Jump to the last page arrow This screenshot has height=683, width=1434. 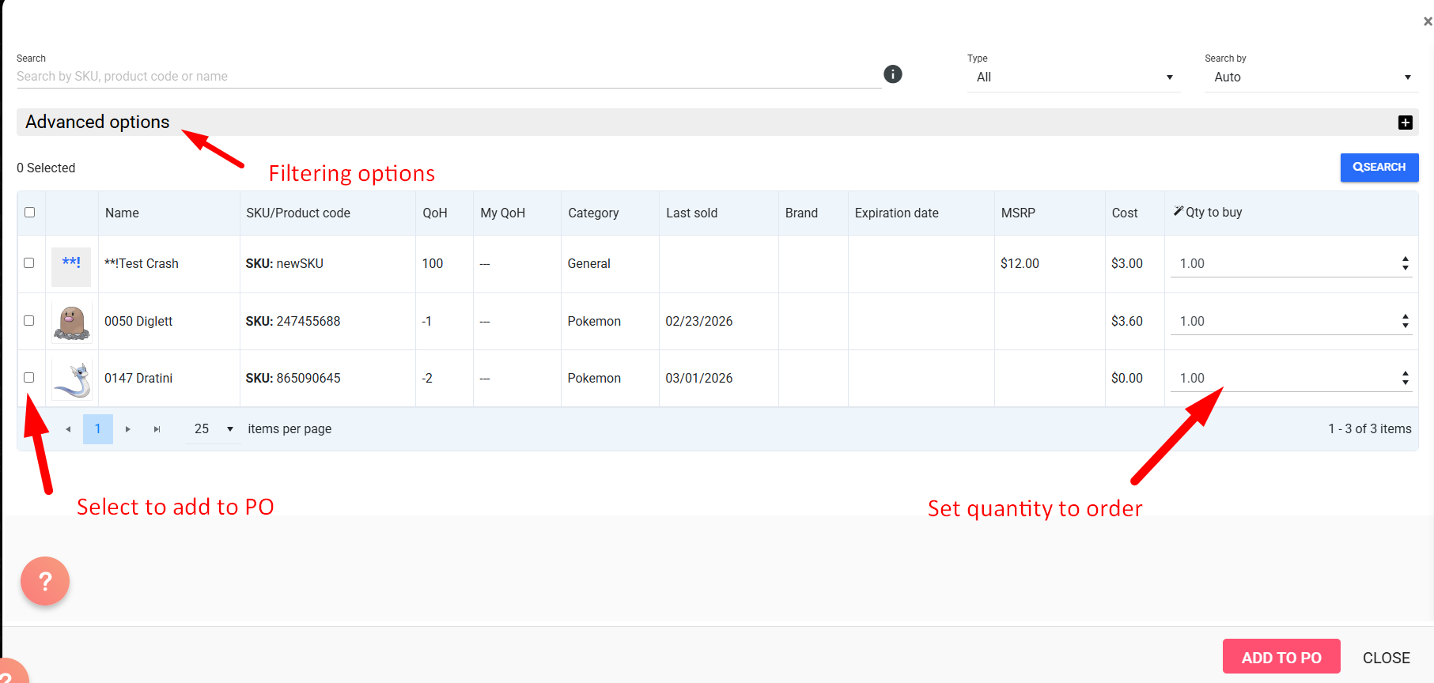pyautogui.click(x=157, y=429)
